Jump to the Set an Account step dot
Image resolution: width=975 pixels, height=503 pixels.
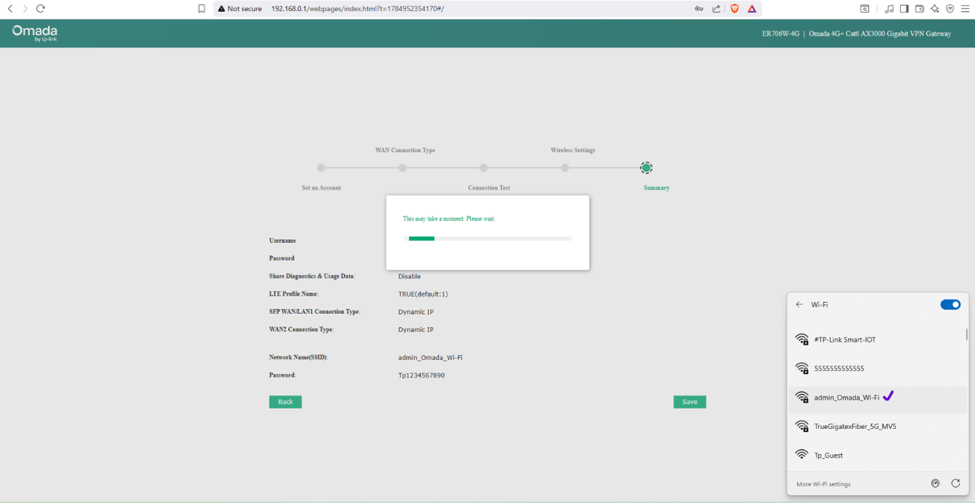click(321, 168)
